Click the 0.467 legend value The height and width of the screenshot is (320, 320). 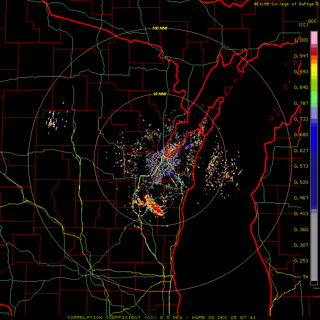pyautogui.click(x=301, y=198)
